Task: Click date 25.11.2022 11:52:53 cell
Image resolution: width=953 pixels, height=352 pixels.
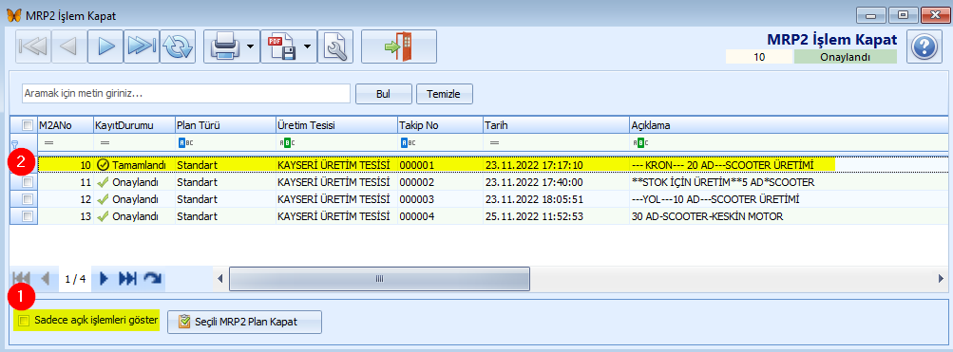Action: (x=556, y=215)
